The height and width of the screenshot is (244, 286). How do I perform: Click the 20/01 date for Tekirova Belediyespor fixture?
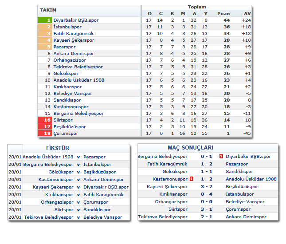pos(15,217)
